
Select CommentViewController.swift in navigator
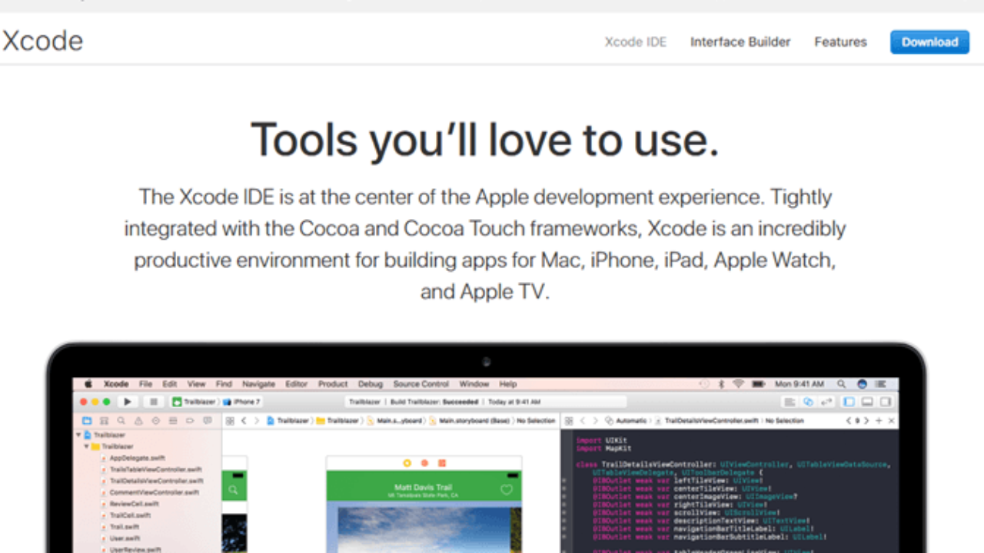[149, 492]
